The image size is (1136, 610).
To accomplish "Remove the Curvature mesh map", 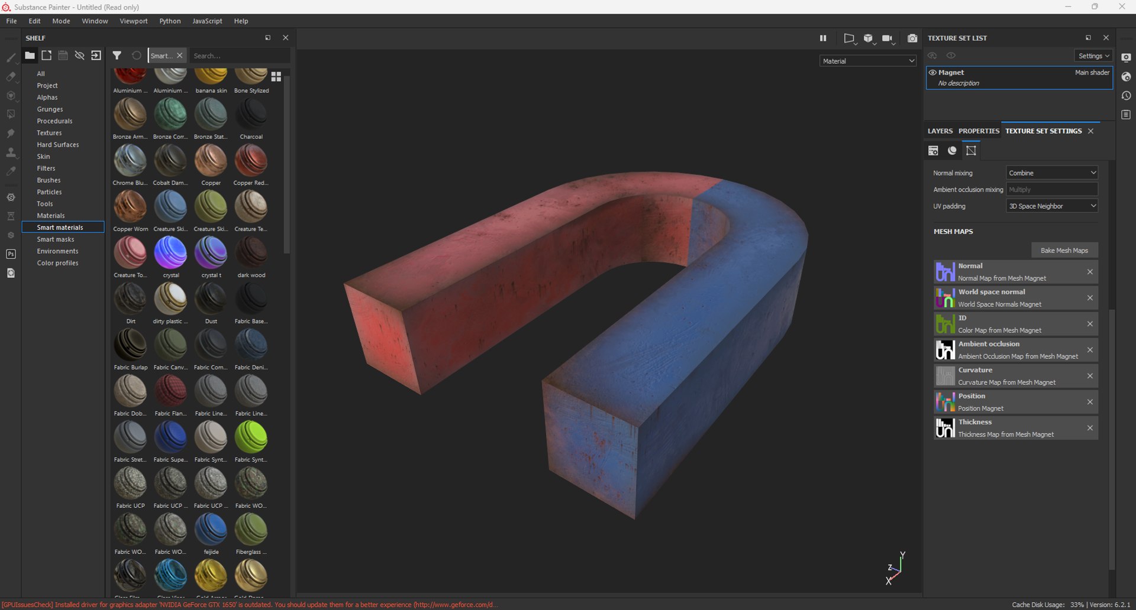I will click(x=1090, y=376).
